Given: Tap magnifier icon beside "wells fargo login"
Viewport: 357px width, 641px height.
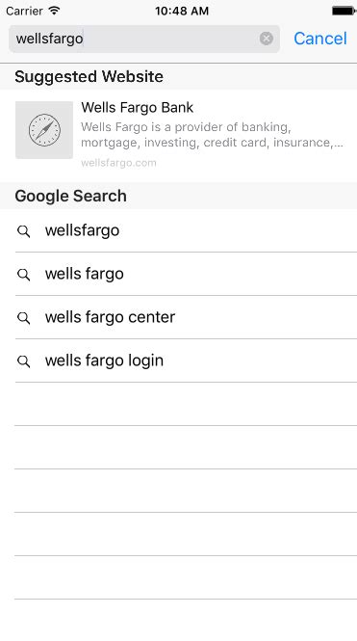Looking at the screenshot, I should coord(24,361).
